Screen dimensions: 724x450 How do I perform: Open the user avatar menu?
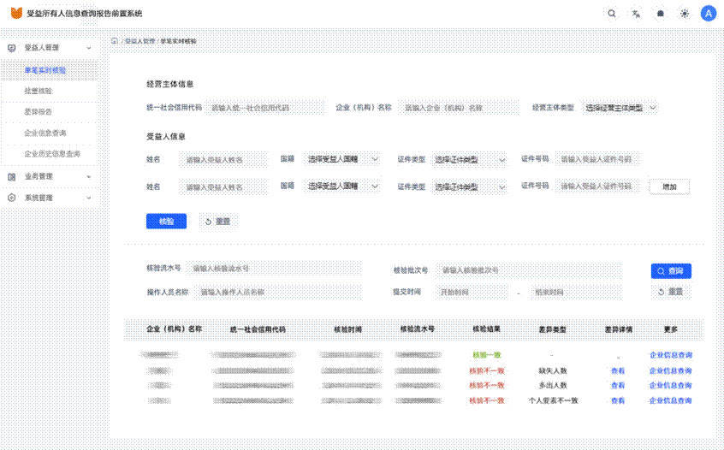708,14
